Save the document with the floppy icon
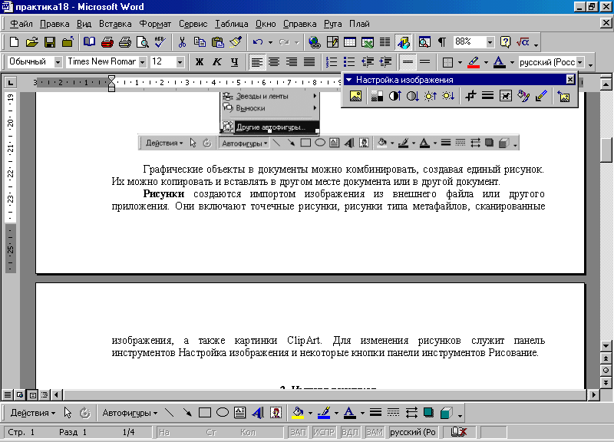The height and width of the screenshot is (442, 614). click(50, 42)
